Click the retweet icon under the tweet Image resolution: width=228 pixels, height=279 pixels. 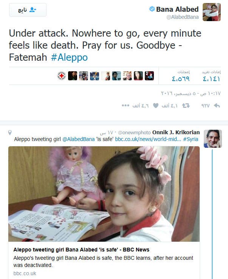point(186,106)
